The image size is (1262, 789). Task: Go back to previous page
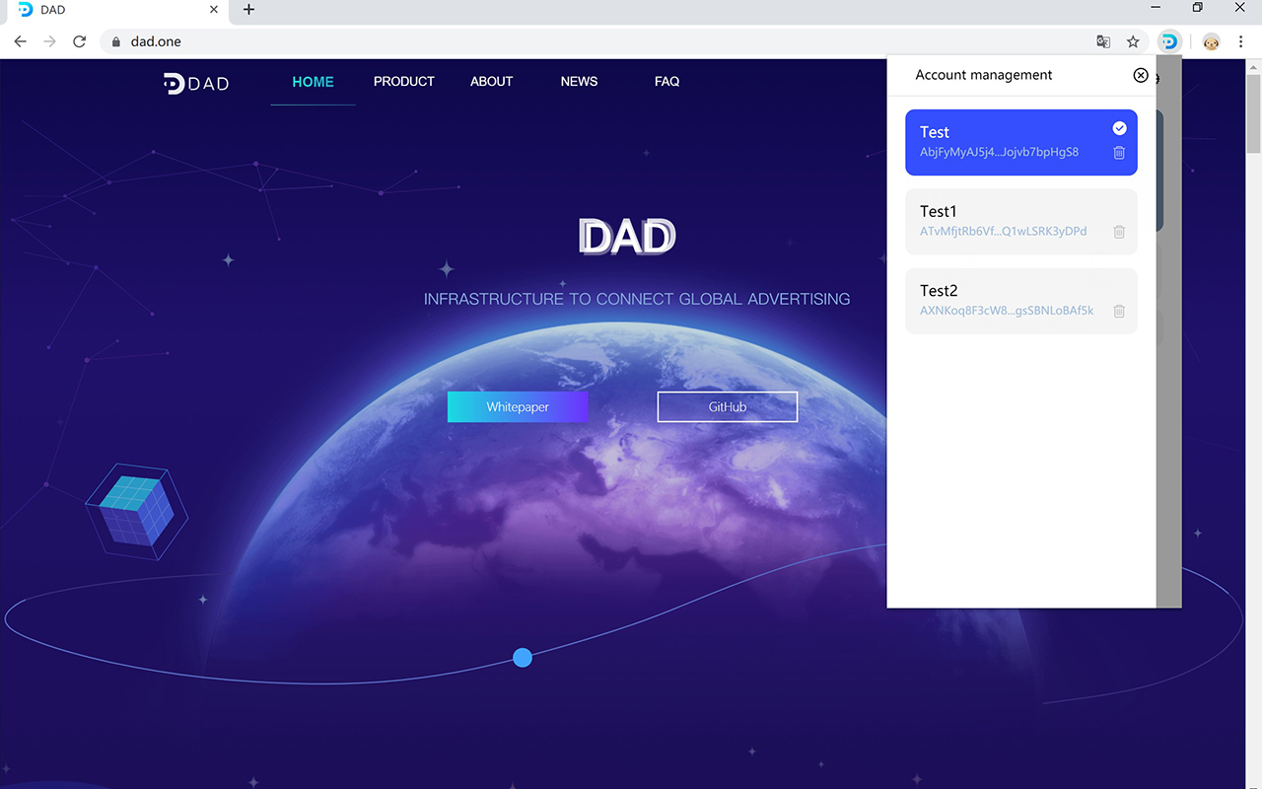(20, 41)
